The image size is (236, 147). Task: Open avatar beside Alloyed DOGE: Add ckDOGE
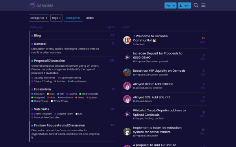pyautogui.click(x=127, y=86)
